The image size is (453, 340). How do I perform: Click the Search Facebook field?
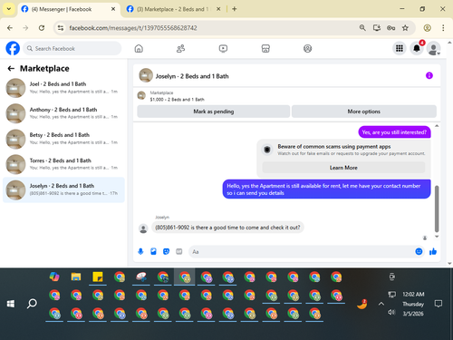point(72,48)
